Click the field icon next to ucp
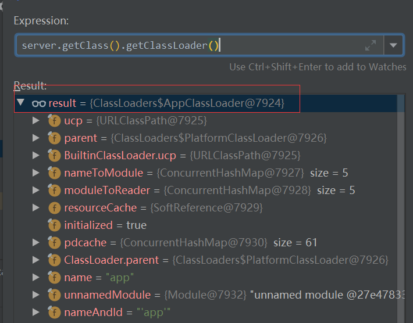This screenshot has height=323, width=413. tap(55, 121)
